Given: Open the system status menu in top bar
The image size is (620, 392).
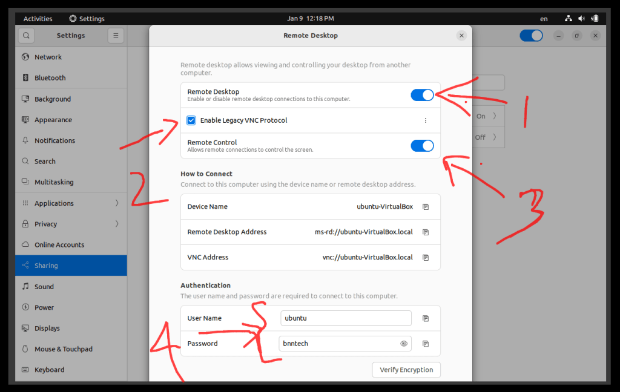Looking at the screenshot, I should pyautogui.click(x=581, y=19).
